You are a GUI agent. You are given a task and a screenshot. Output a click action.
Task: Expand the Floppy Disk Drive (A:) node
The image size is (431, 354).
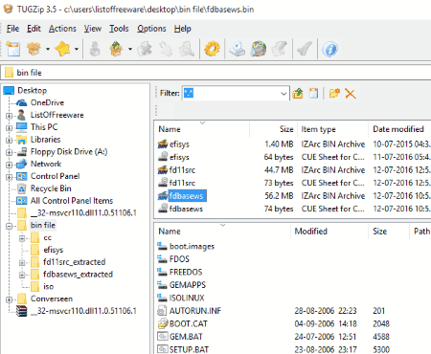point(9,152)
